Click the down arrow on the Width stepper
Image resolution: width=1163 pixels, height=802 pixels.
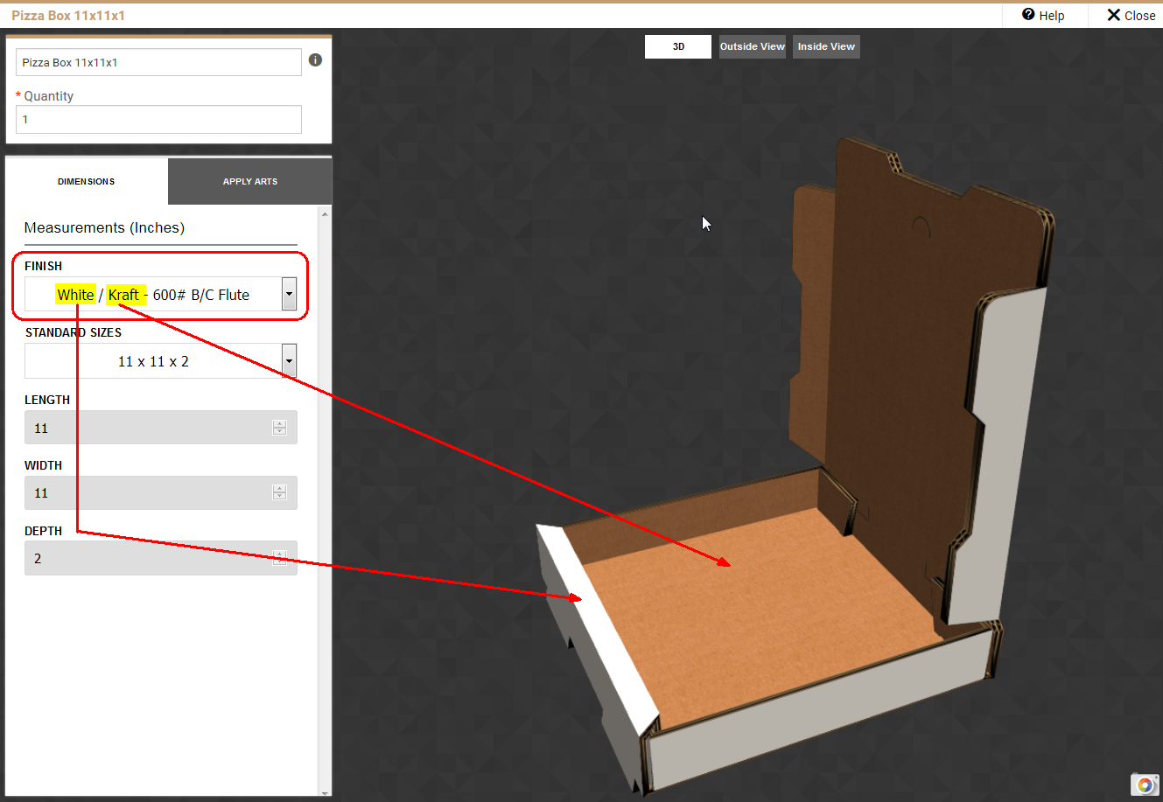point(279,497)
